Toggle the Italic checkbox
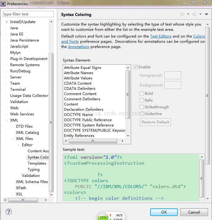The width and height of the screenshot is (212, 220). tap(142, 100)
